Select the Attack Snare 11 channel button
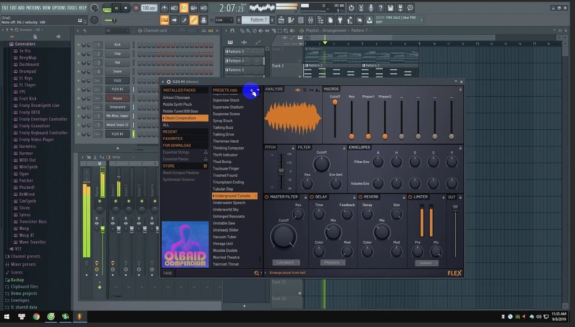 [x=117, y=125]
